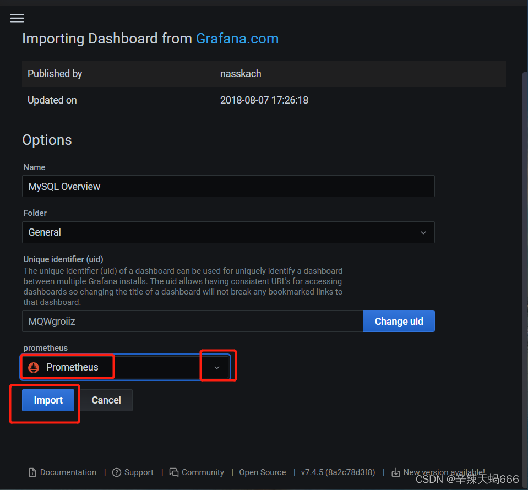Open the hamburger navigation menu
Image resolution: width=528 pixels, height=490 pixels.
[x=17, y=18]
